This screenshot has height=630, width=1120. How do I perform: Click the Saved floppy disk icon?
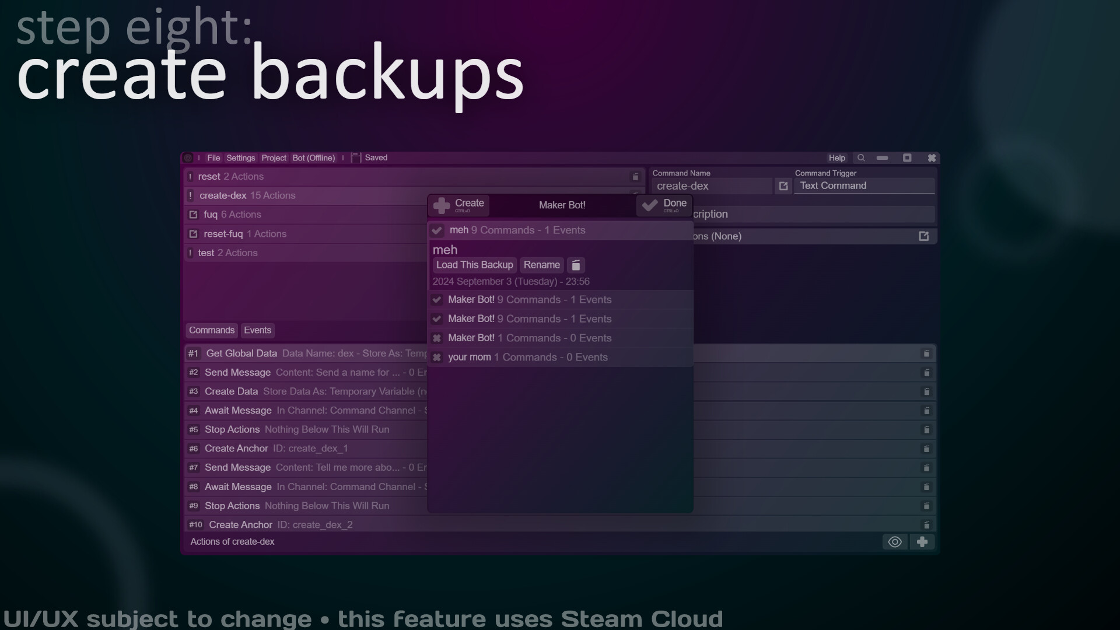pyautogui.click(x=356, y=157)
